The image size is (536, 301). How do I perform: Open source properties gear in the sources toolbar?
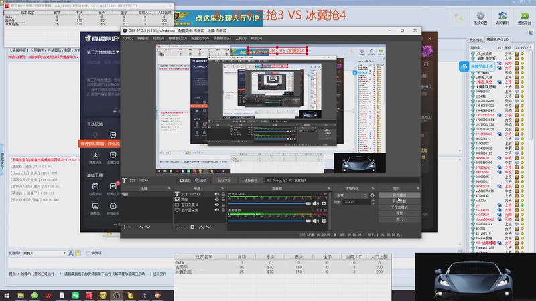pos(192,227)
